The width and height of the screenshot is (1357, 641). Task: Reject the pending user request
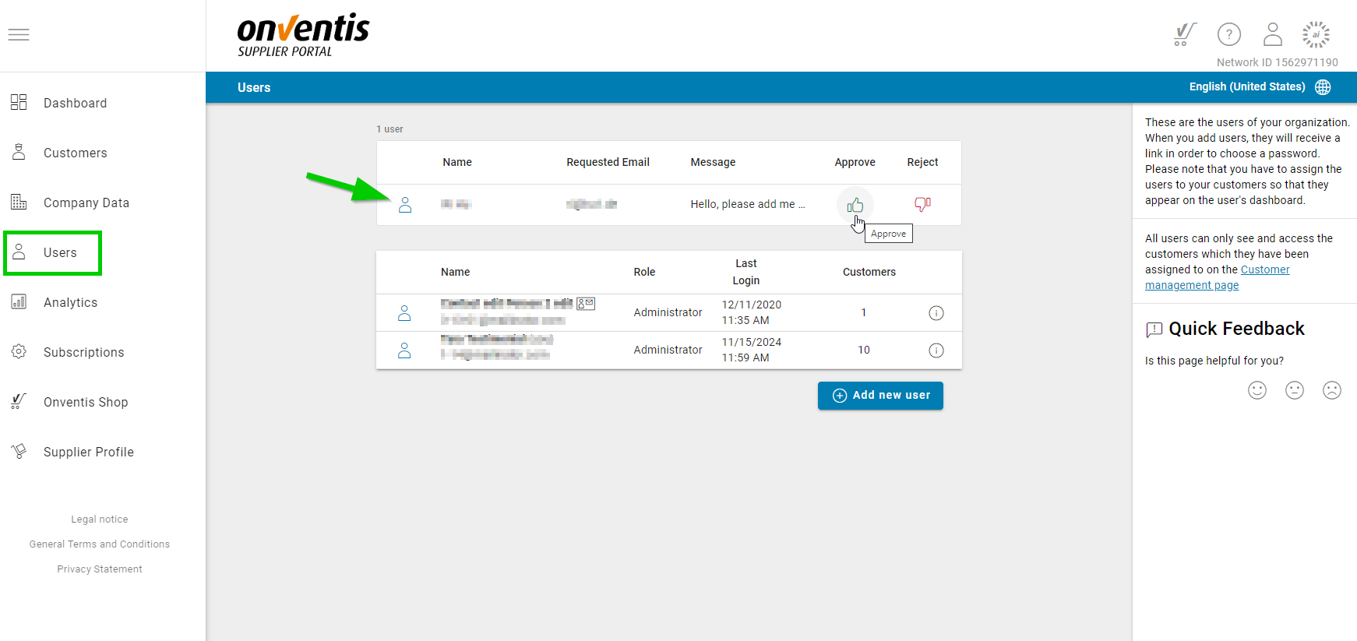922,204
